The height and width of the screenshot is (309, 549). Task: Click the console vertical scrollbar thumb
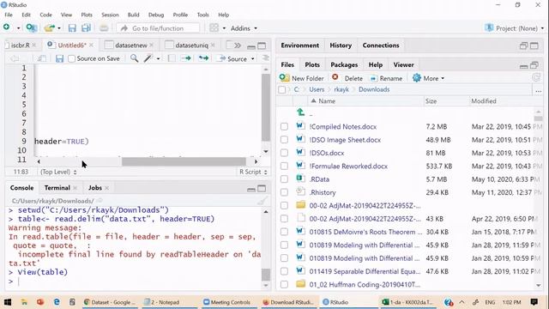pos(266,275)
